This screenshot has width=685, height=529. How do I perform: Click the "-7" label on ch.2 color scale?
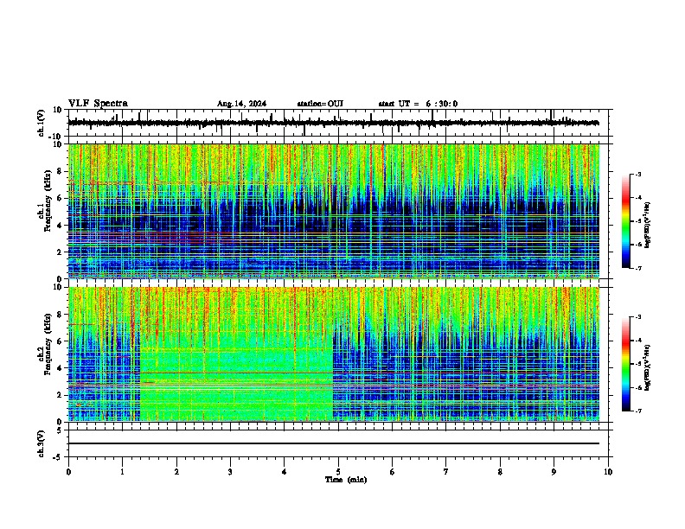637,411
